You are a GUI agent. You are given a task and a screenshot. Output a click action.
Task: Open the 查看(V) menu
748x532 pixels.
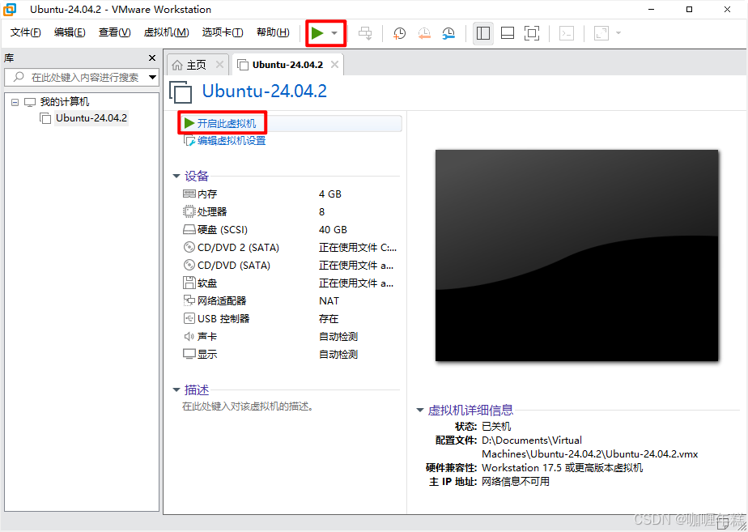click(114, 32)
